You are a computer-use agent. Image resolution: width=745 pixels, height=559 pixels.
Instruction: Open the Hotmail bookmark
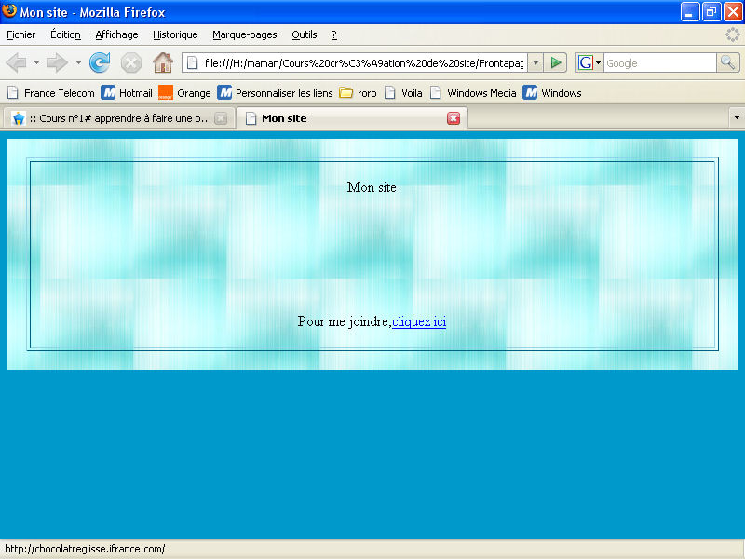tap(127, 92)
